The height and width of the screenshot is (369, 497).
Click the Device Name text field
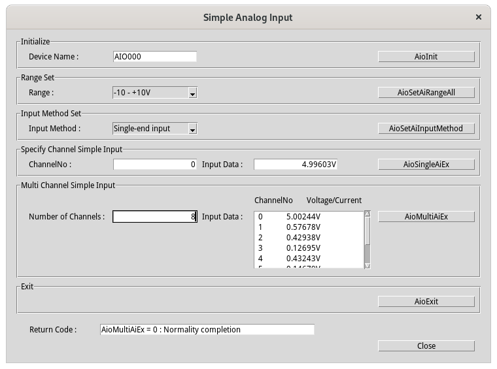pos(154,57)
